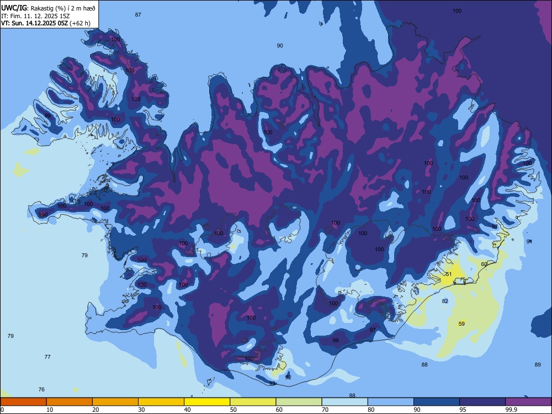Click the 70–80 pale blue legend swatch
This screenshot has height=414, width=552.
tap(345, 402)
